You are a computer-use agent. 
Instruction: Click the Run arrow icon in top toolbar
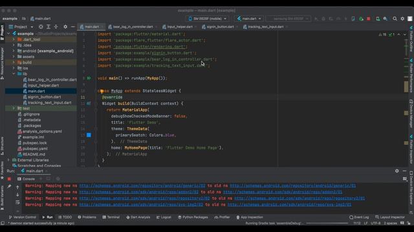click(x=316, y=19)
